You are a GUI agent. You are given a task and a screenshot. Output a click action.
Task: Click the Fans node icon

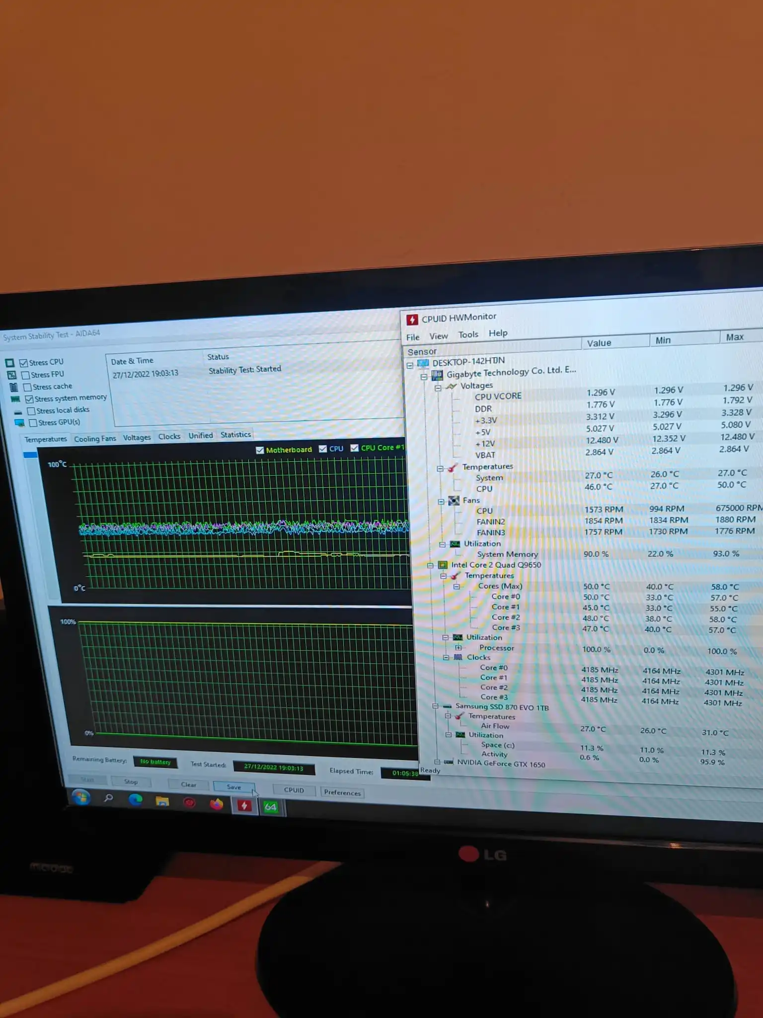454,501
